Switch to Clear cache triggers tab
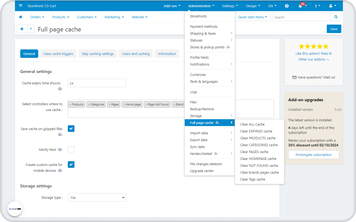The height and width of the screenshot is (222, 356). tap(58, 54)
